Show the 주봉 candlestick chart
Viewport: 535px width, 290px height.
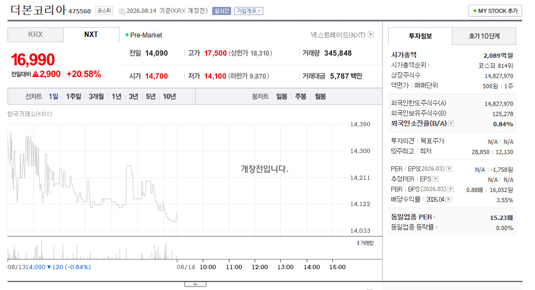point(301,97)
